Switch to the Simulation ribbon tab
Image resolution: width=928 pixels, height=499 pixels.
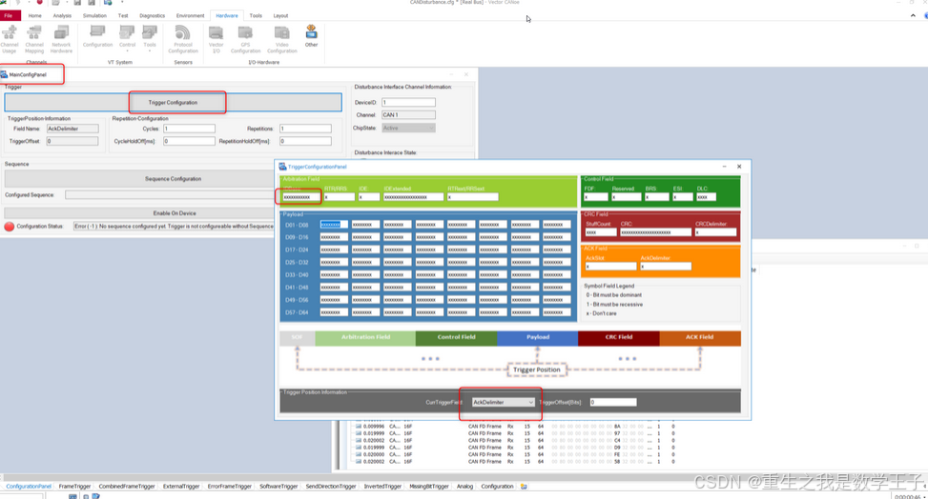click(x=94, y=16)
